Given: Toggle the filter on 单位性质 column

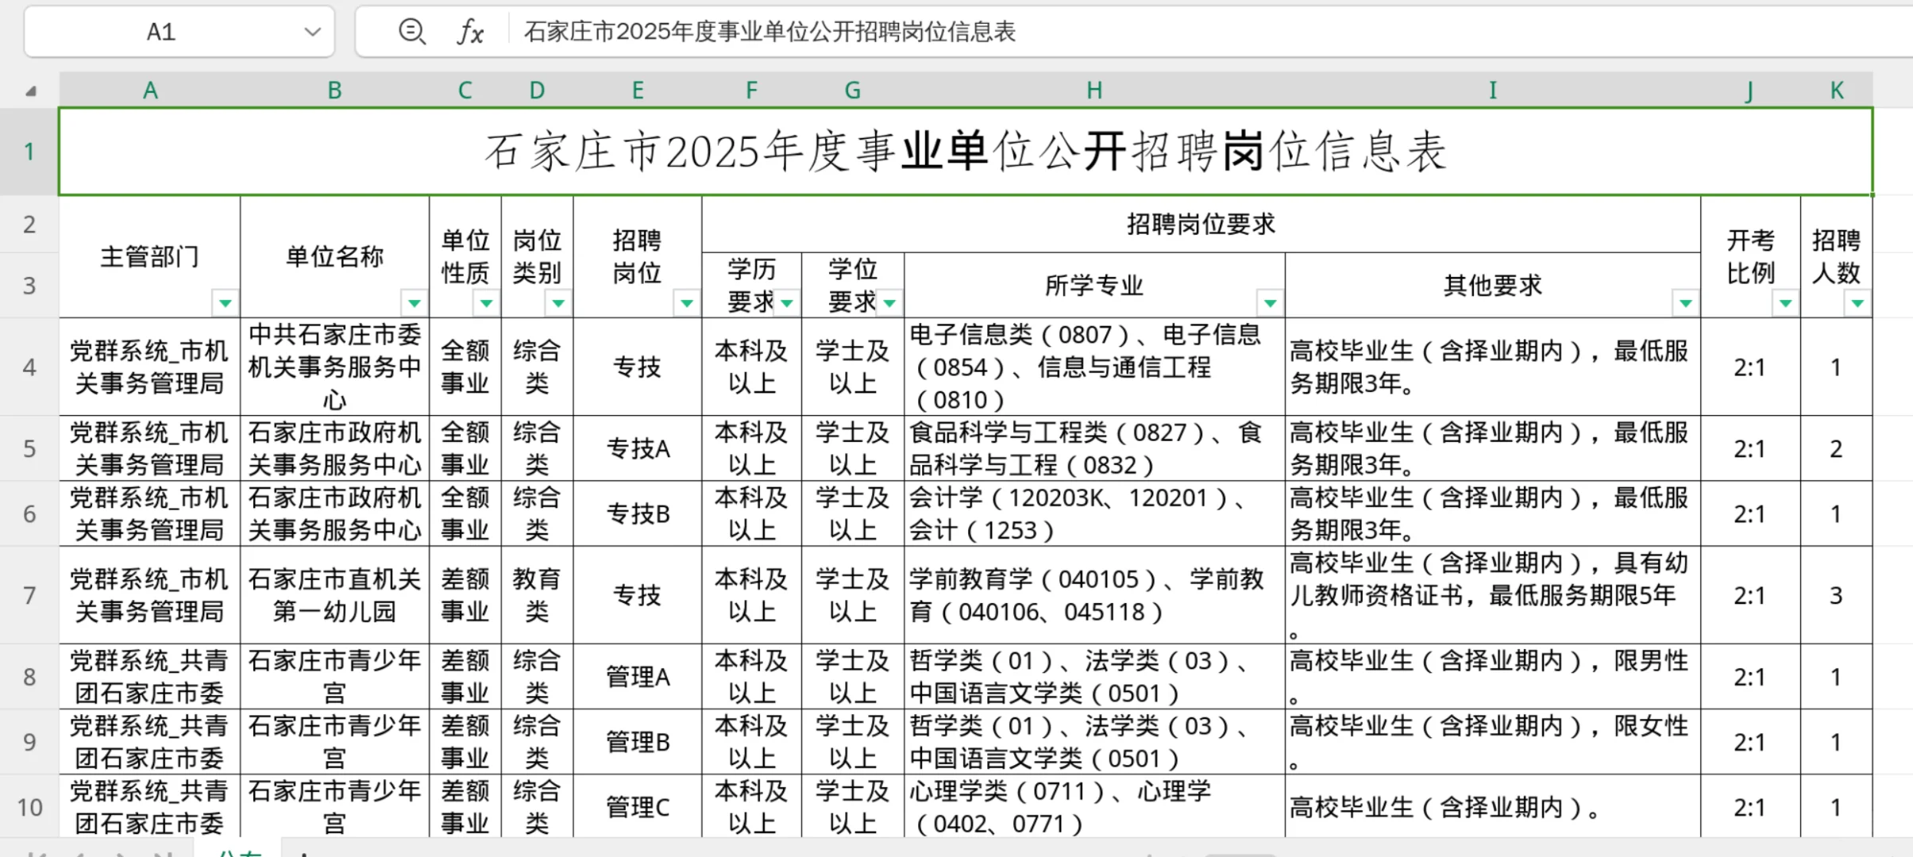Looking at the screenshot, I should pyautogui.click(x=487, y=302).
